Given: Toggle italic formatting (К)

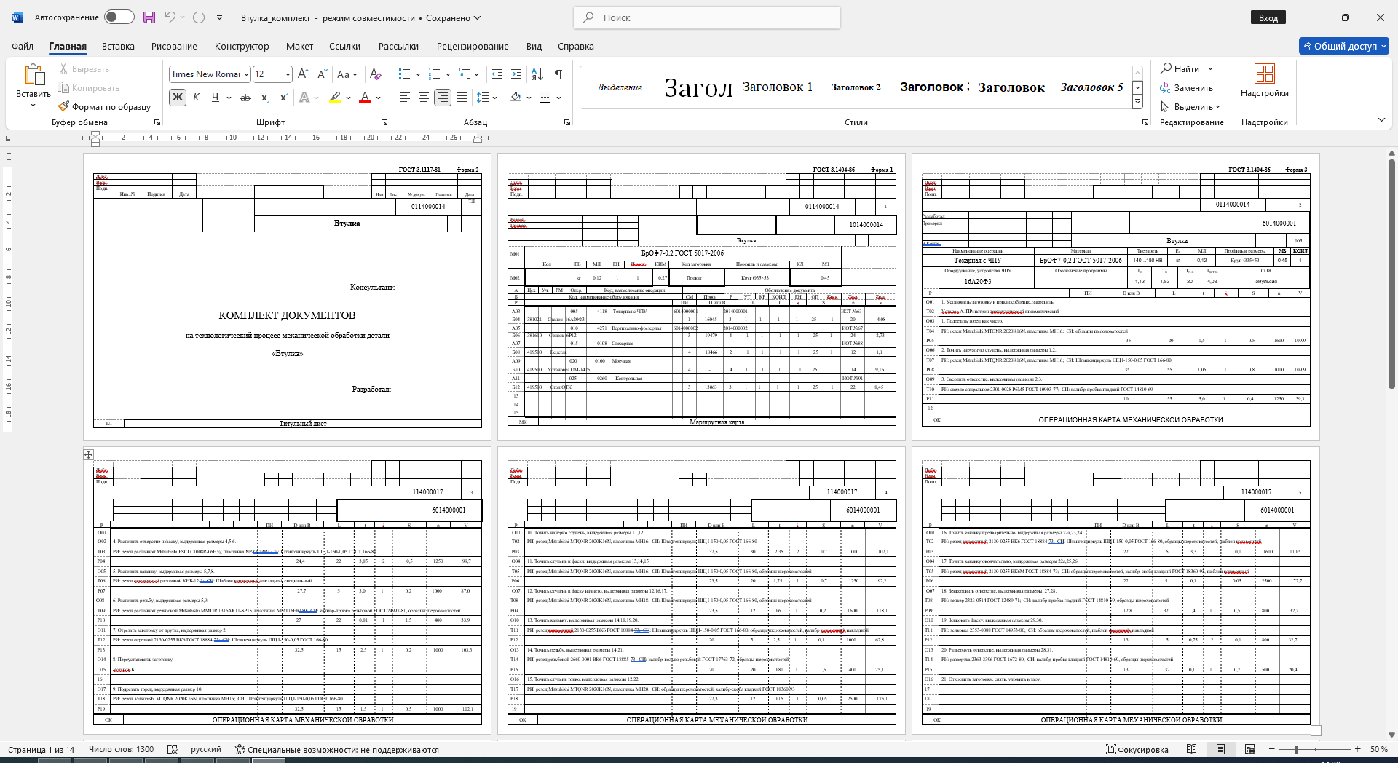Looking at the screenshot, I should (197, 98).
